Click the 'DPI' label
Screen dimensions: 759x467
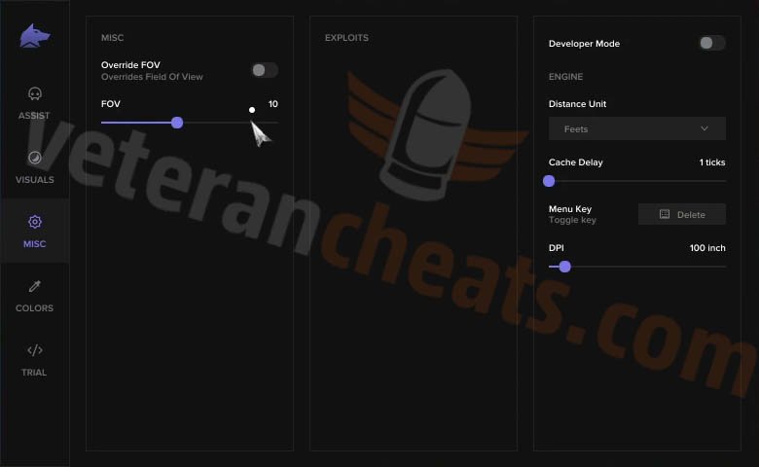tap(557, 248)
